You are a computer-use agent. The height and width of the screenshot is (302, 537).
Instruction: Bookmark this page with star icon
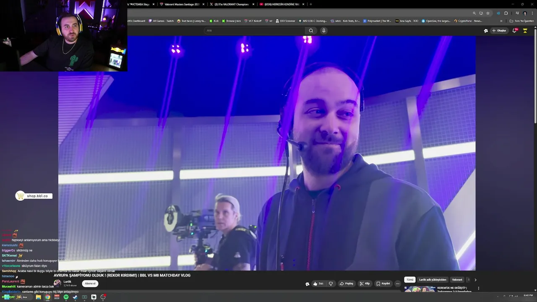coord(487,13)
